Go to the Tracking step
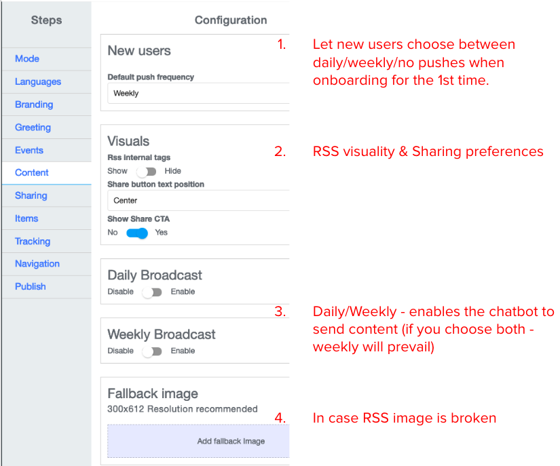560x466 pixels. (x=33, y=241)
